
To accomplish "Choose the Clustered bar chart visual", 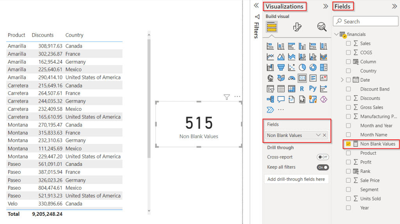I will (x=291, y=46).
